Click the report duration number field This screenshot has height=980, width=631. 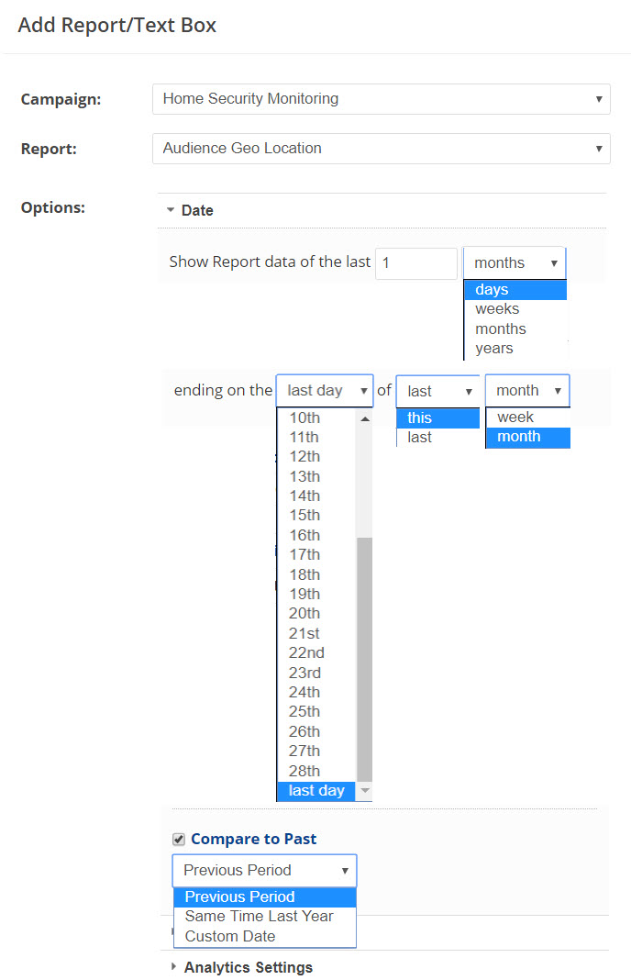click(415, 262)
